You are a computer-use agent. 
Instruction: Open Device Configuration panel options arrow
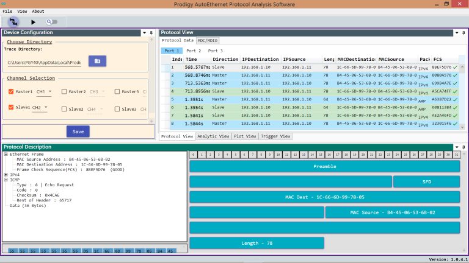(x=145, y=33)
